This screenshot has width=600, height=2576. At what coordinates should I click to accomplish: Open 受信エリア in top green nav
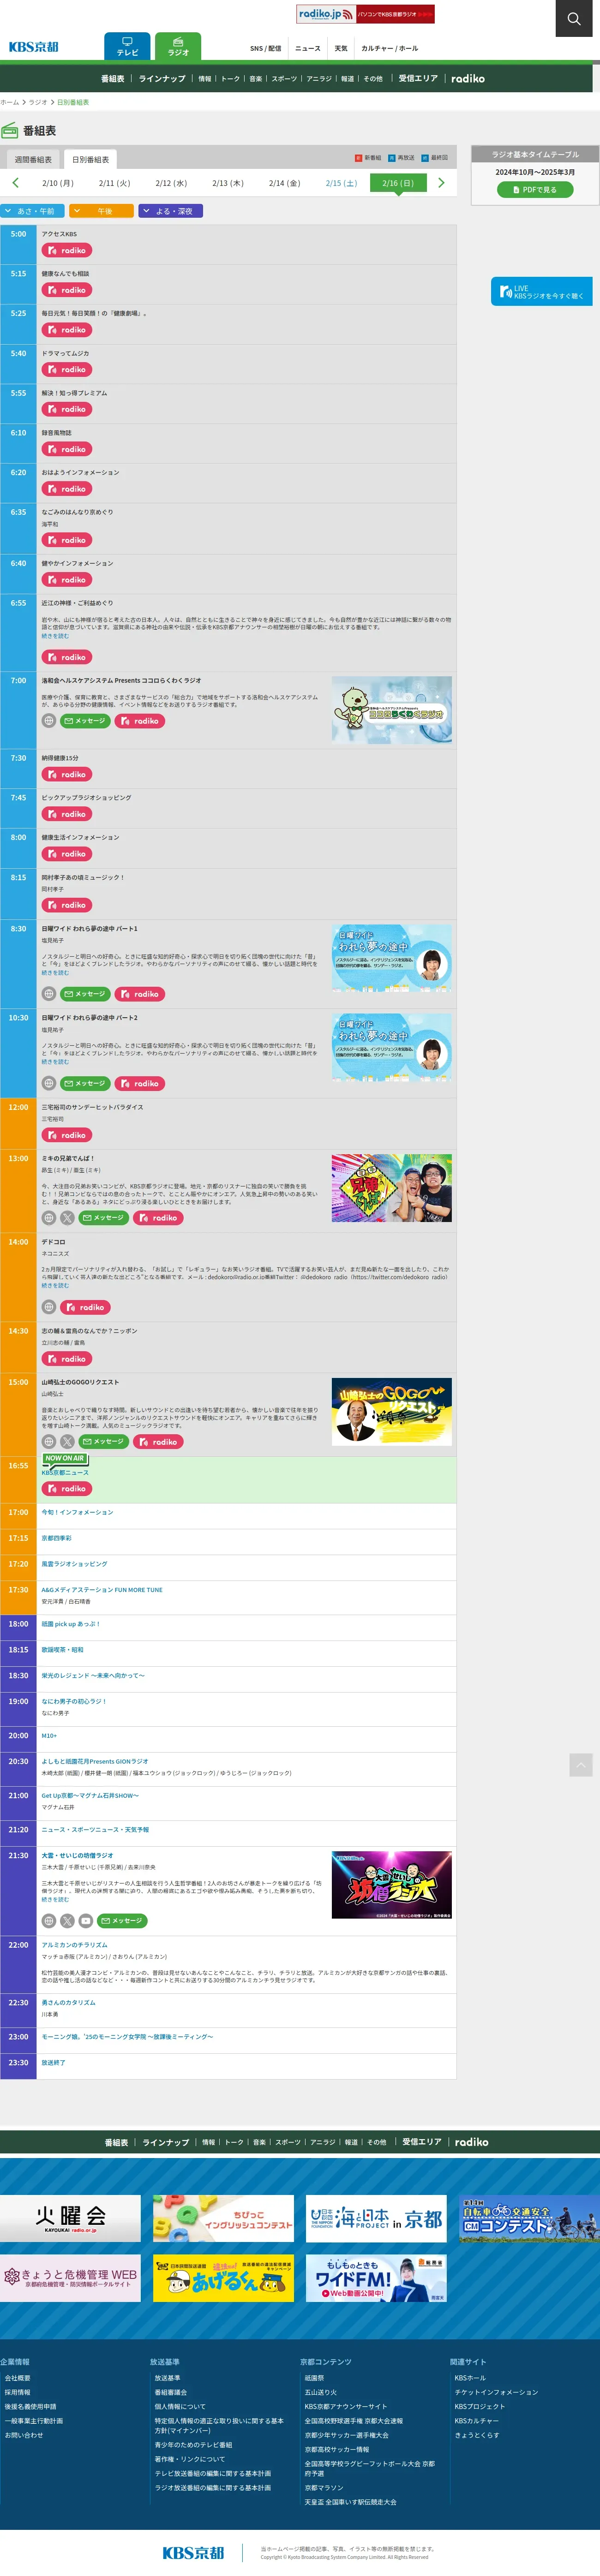coord(418,79)
